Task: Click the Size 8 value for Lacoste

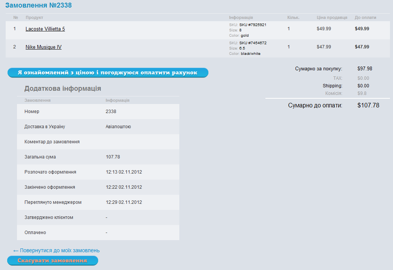Action: point(240,30)
